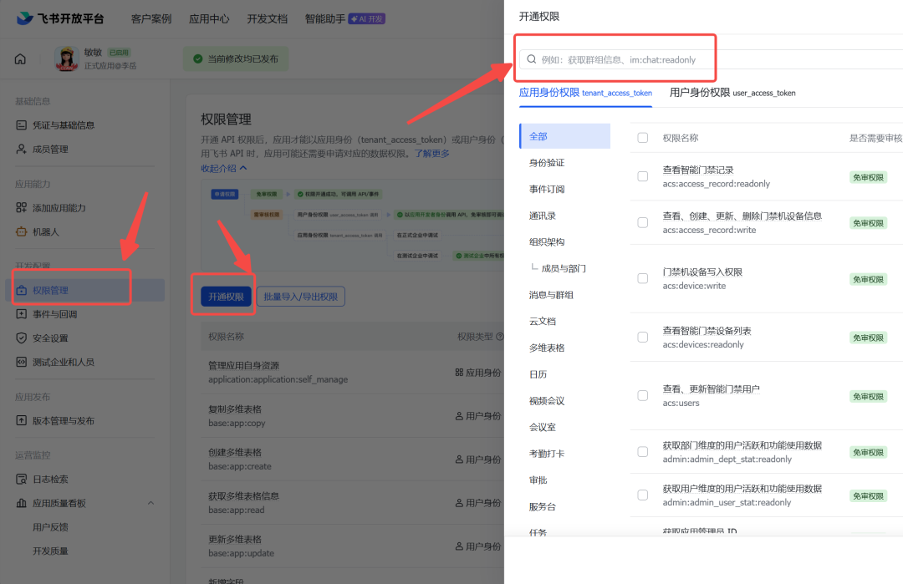This screenshot has height=584, width=903.
Task: Open 用户反馈 under quality dashboard
Action: pyautogui.click(x=50, y=527)
